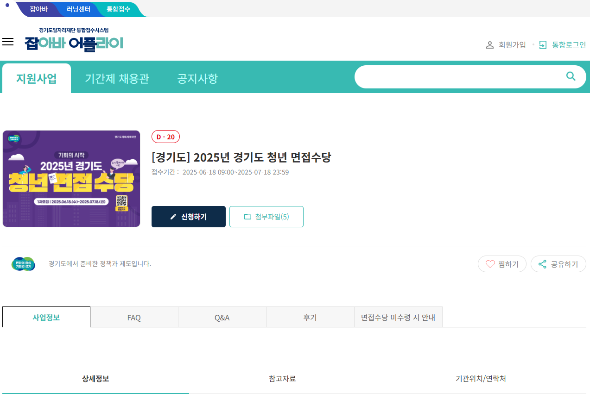Screen dimensions: 590x406
Task: Go to the 공지사항 menu
Action: (x=197, y=78)
